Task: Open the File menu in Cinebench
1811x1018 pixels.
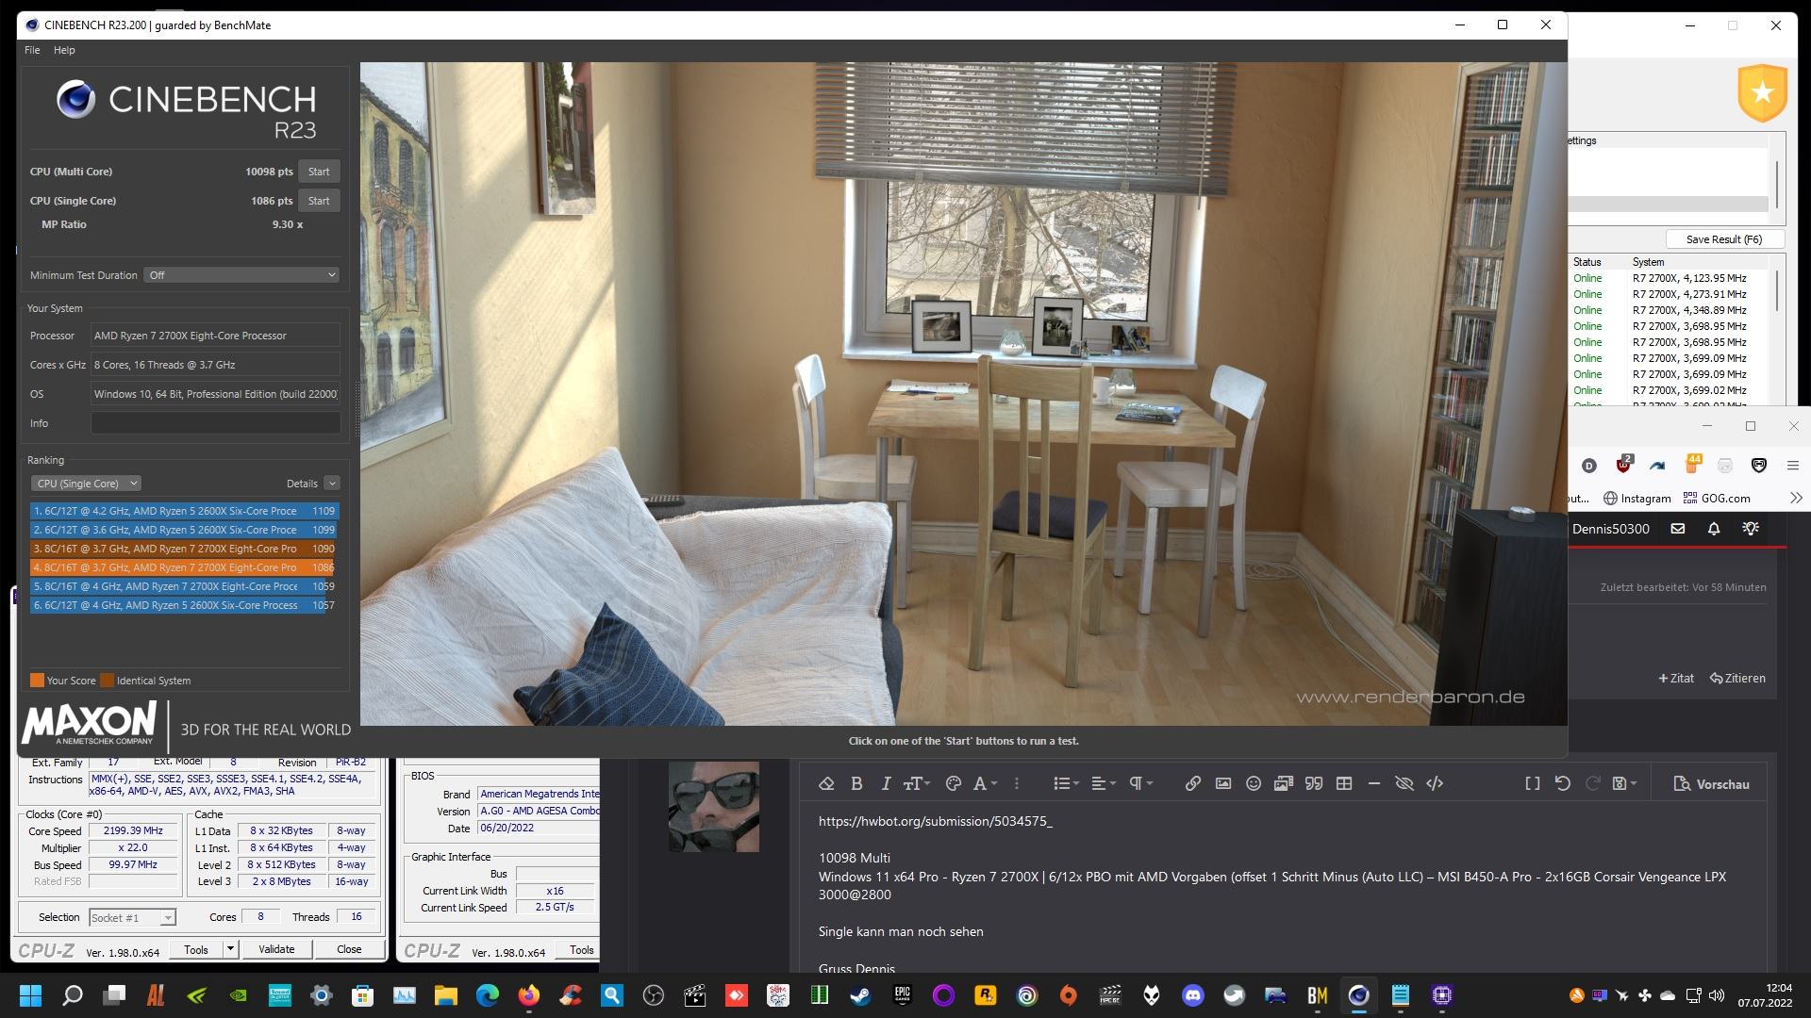Action: pyautogui.click(x=32, y=50)
